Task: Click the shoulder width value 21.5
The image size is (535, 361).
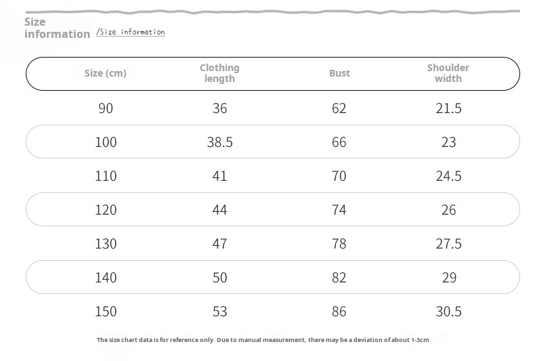Action: click(449, 108)
